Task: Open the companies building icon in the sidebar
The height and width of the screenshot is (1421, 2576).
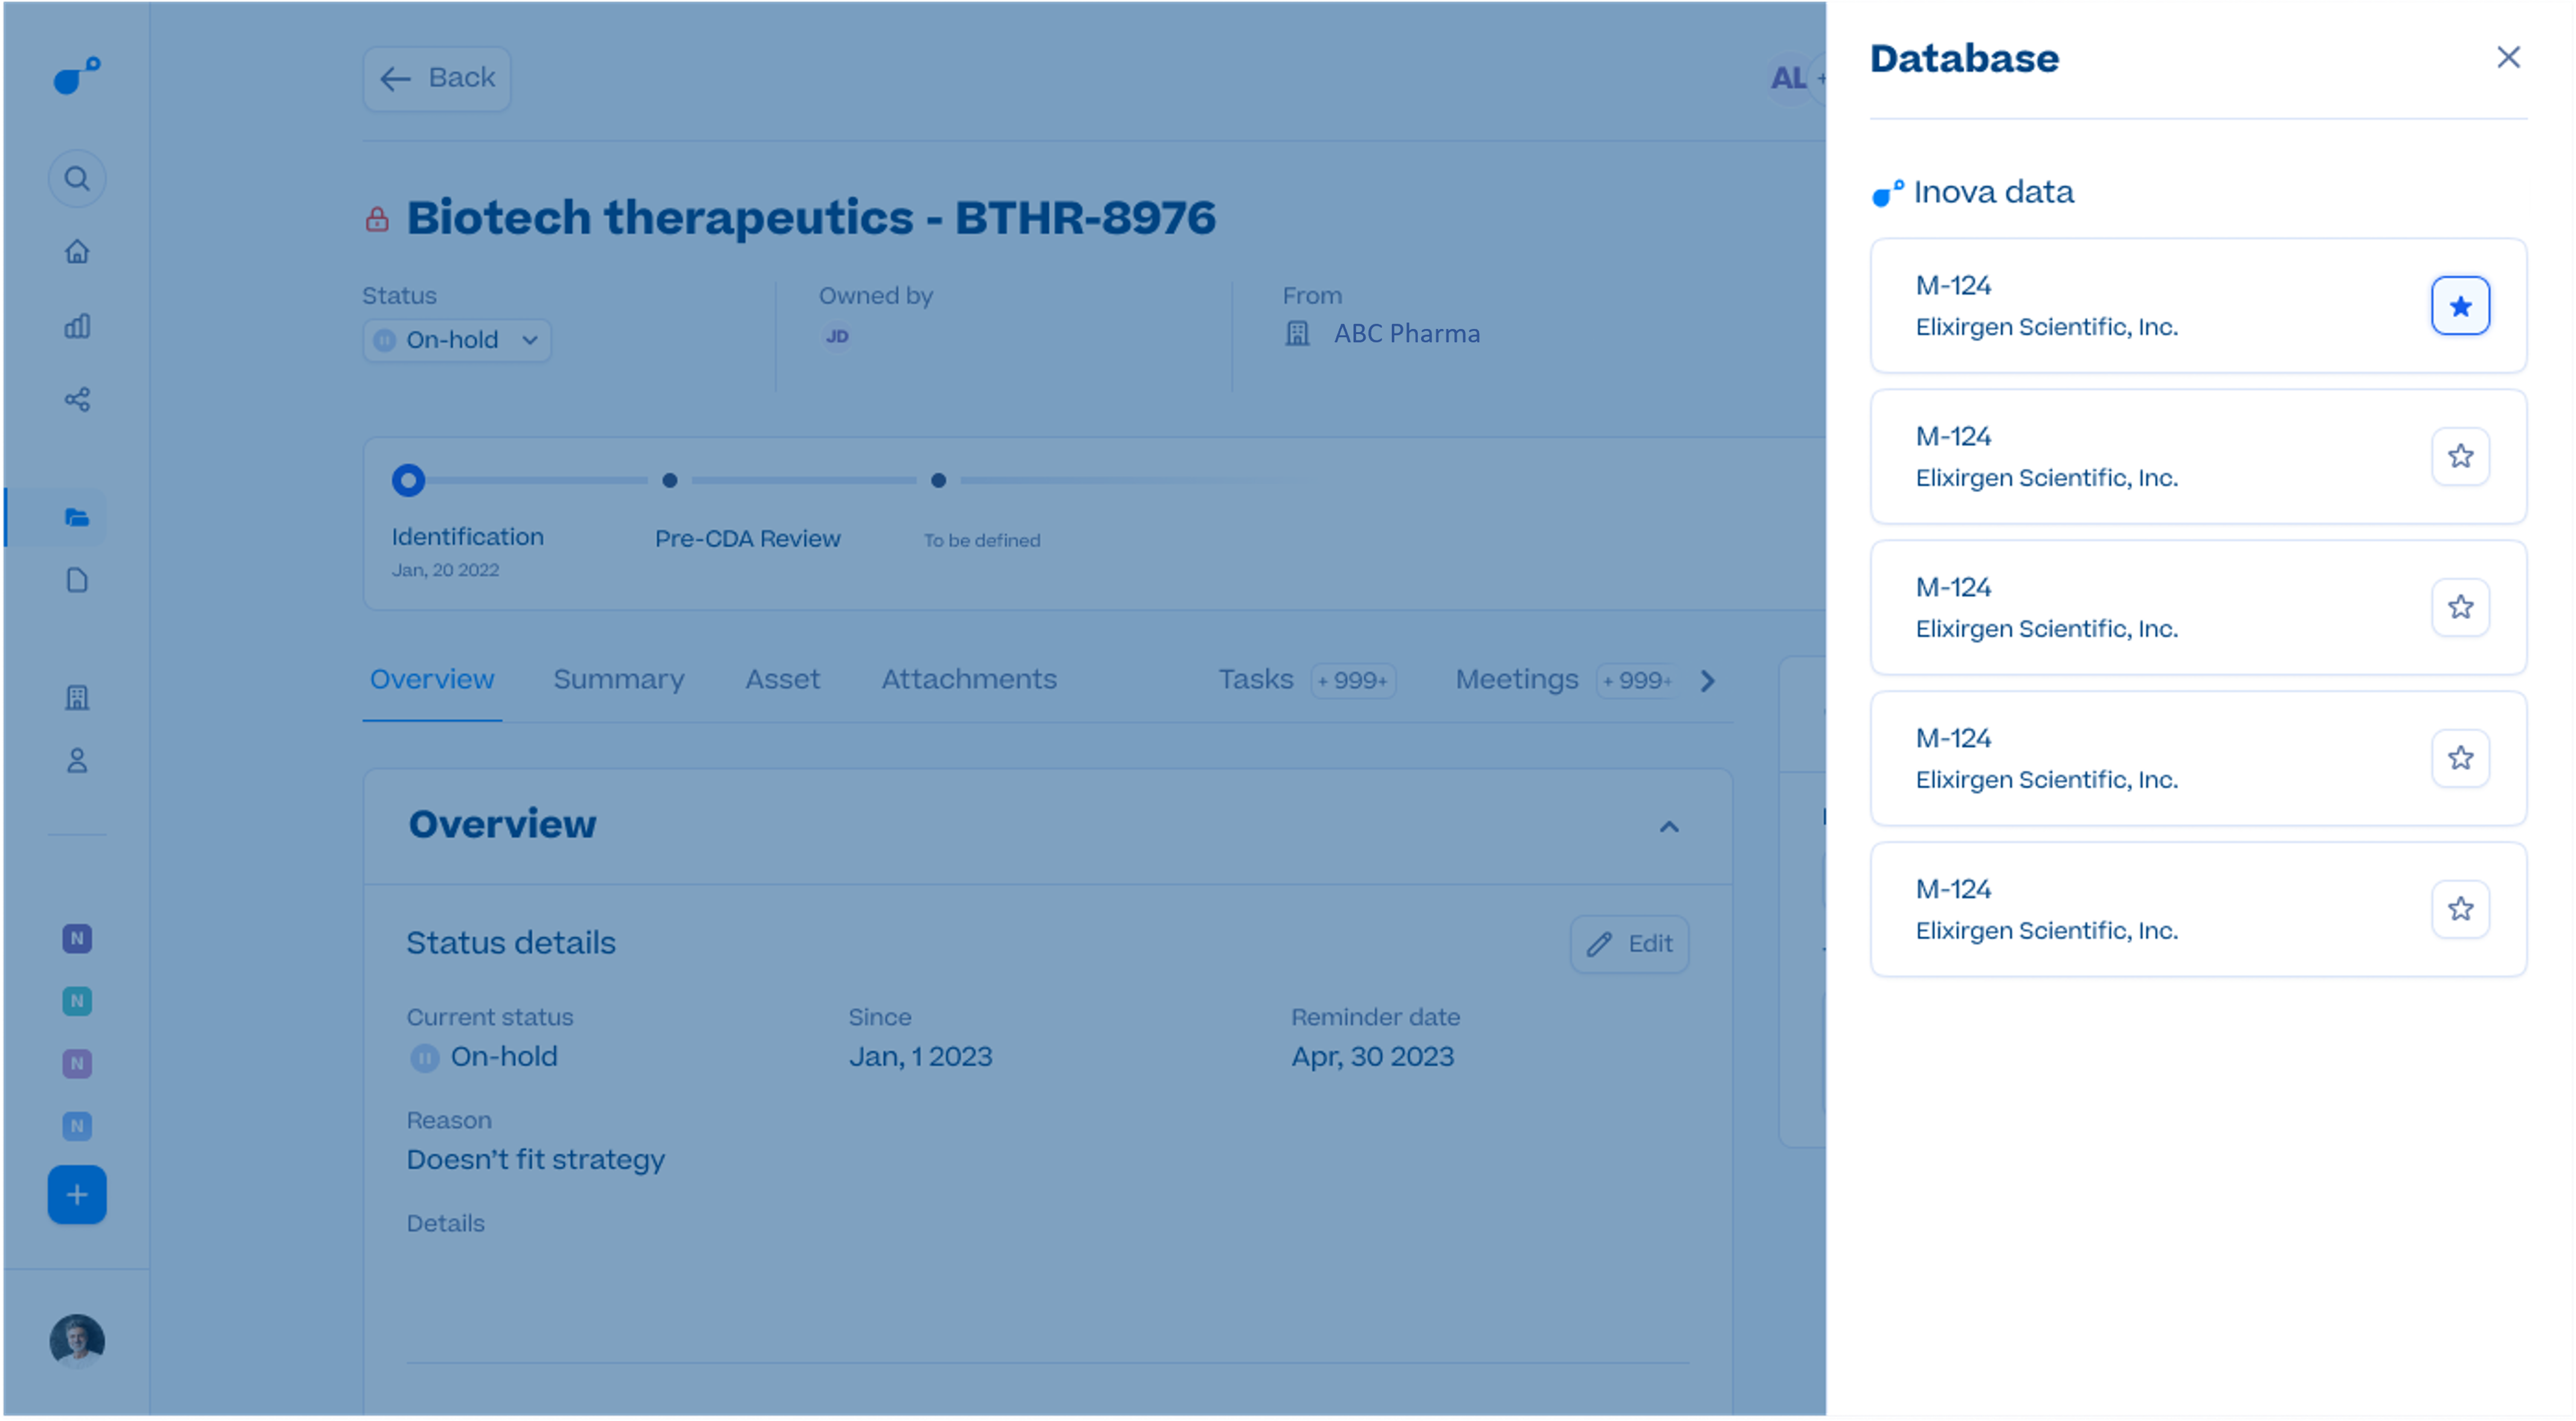Action: 77,698
